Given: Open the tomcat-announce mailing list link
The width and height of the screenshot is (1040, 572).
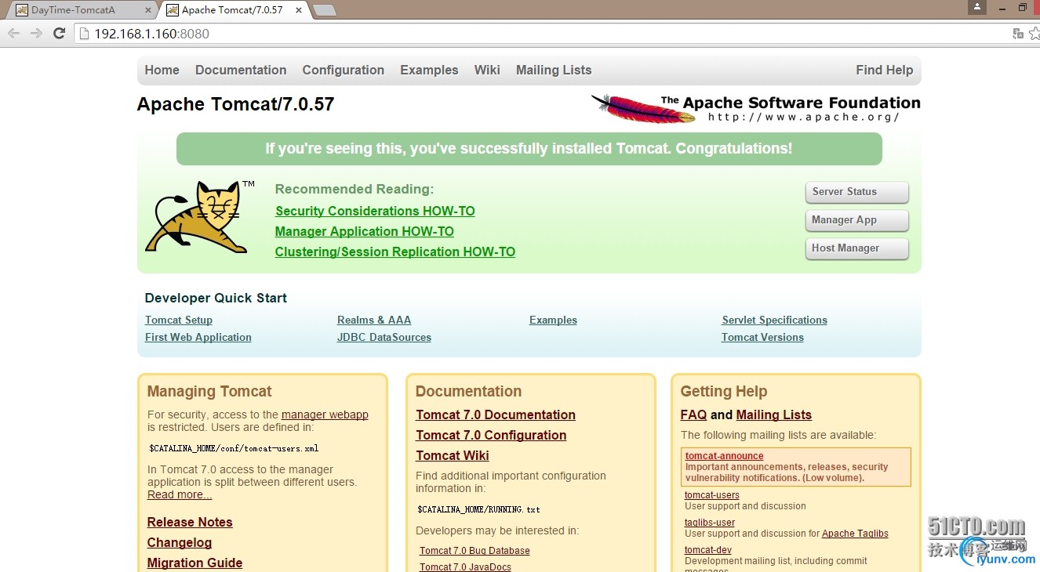Looking at the screenshot, I should 724,456.
